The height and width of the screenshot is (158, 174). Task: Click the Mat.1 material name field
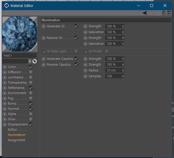pyautogui.click(x=19, y=55)
